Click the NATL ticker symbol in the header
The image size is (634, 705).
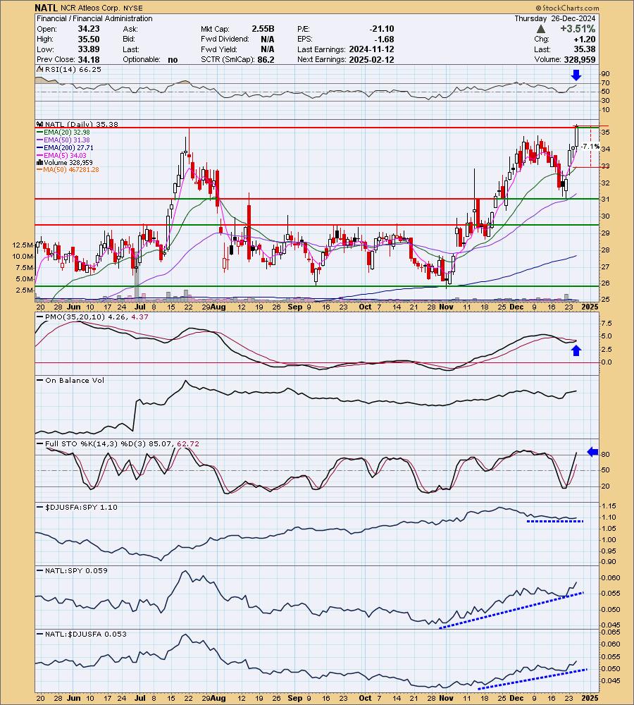tap(46, 8)
